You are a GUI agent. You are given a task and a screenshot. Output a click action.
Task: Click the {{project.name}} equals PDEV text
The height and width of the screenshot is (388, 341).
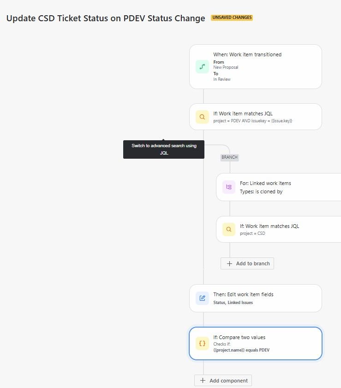(241, 350)
